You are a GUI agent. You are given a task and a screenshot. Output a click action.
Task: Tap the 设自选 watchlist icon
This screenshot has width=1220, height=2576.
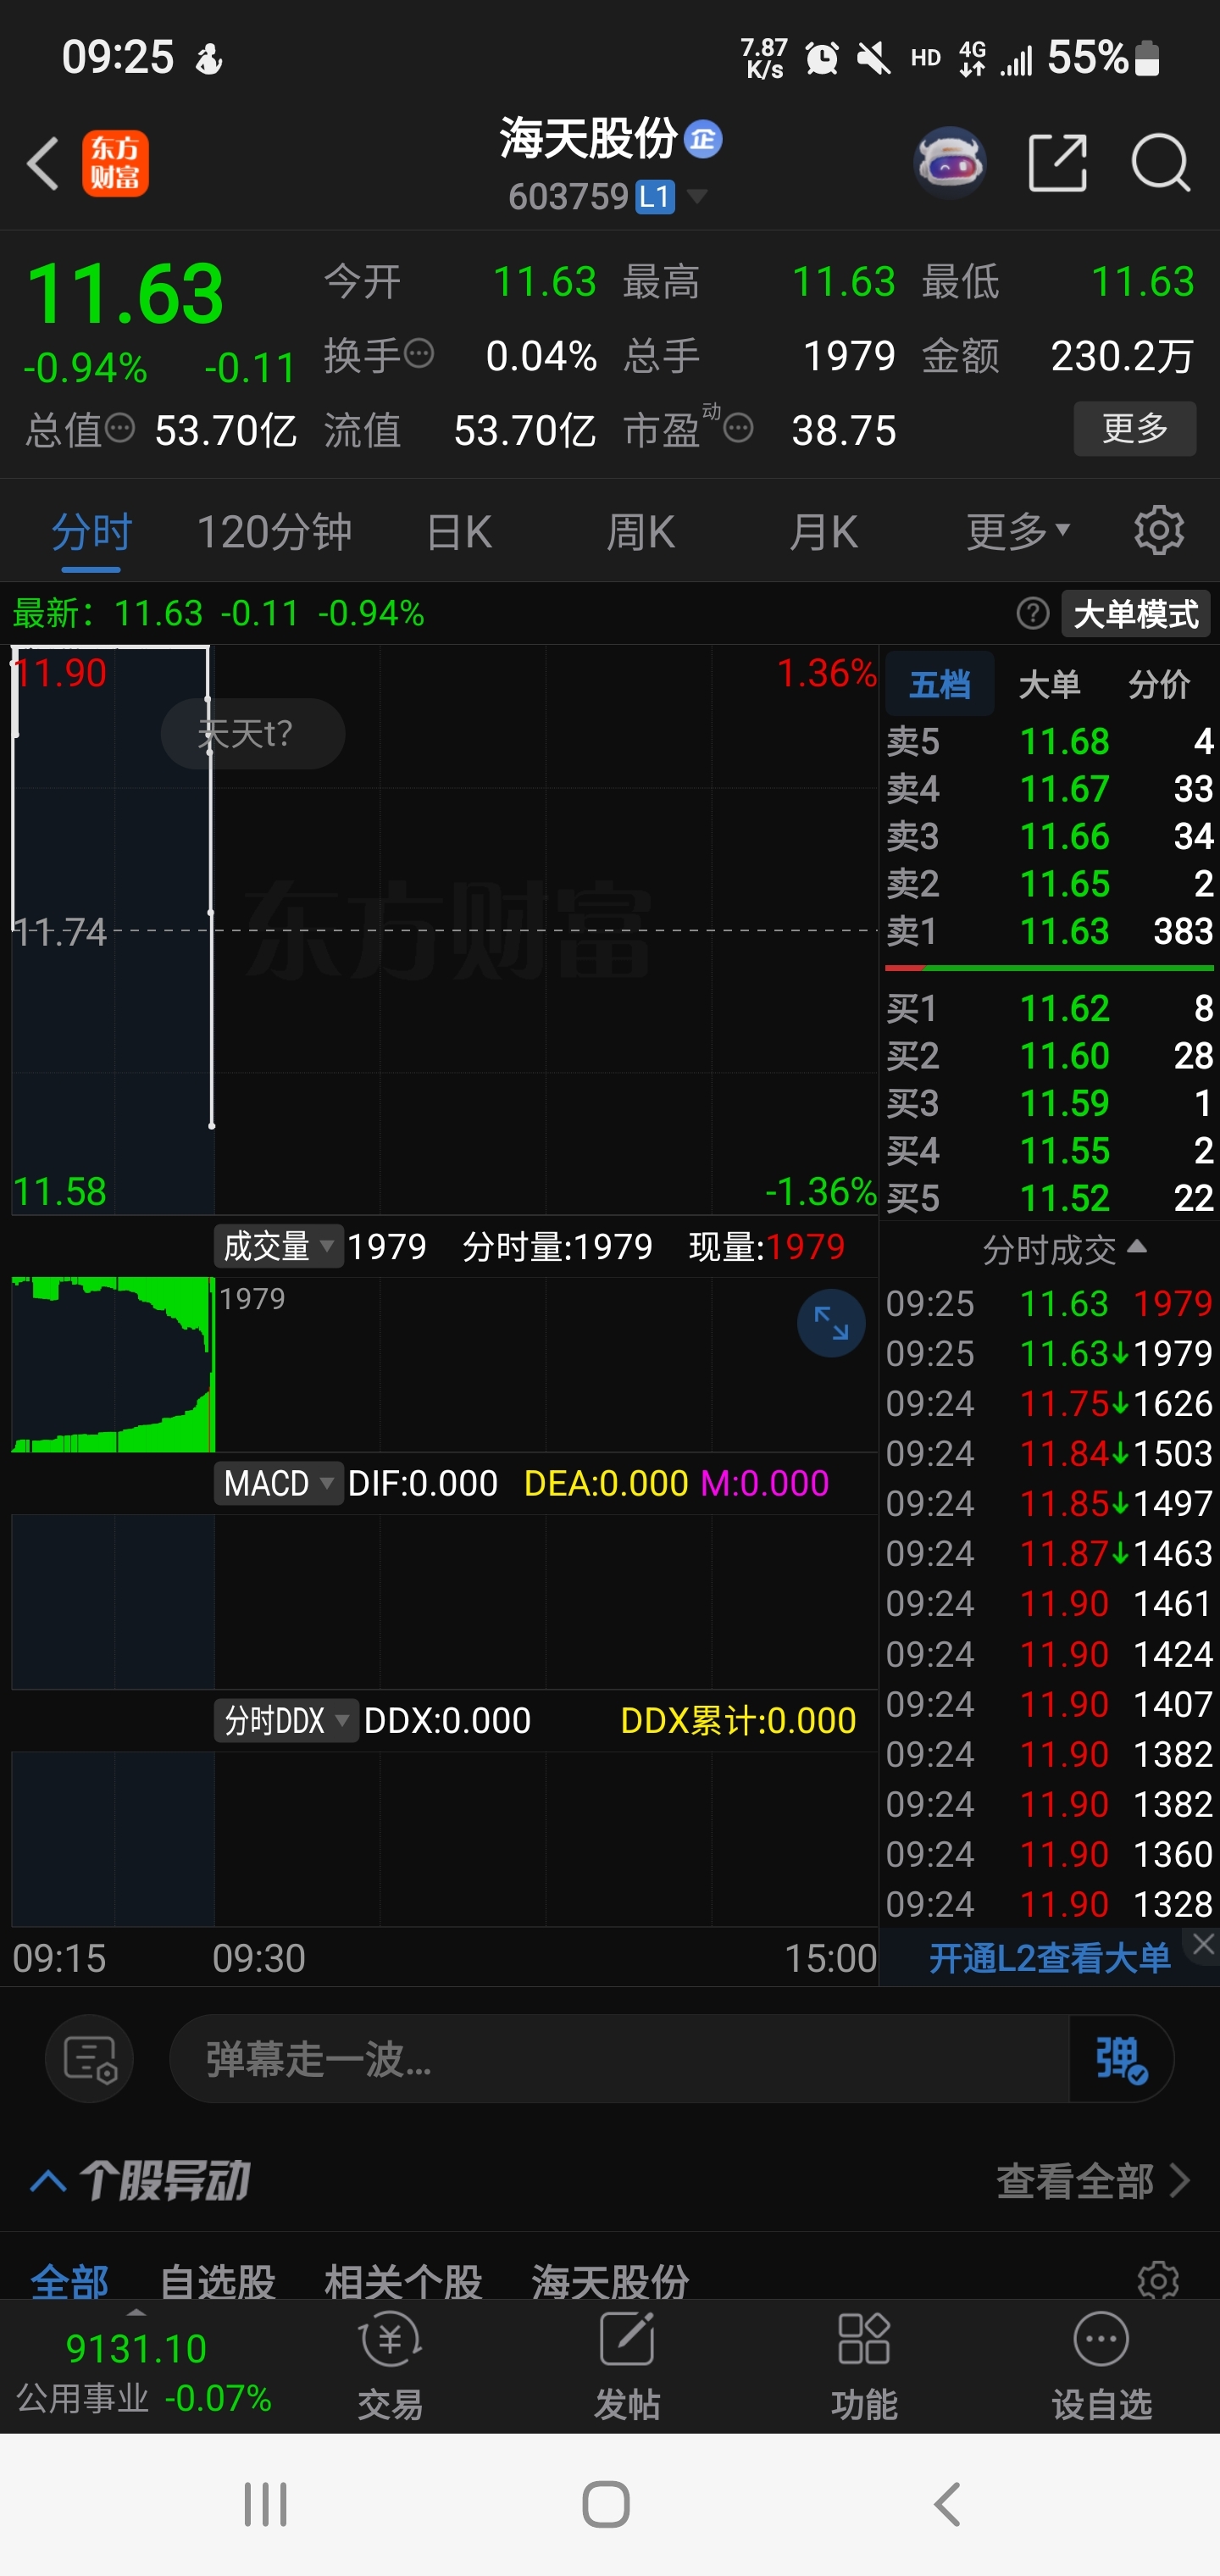(1101, 2366)
